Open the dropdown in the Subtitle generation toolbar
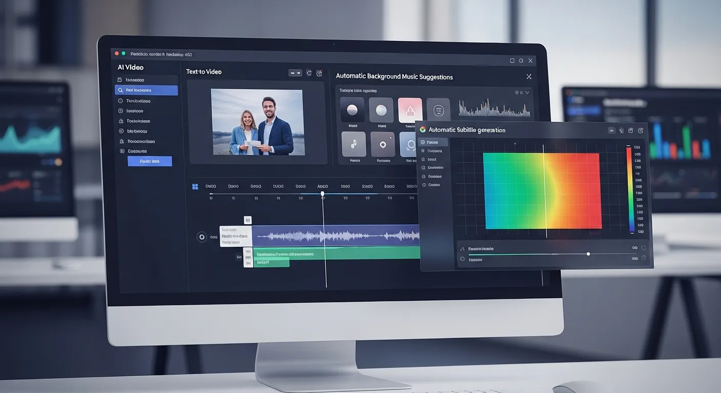 pos(612,130)
